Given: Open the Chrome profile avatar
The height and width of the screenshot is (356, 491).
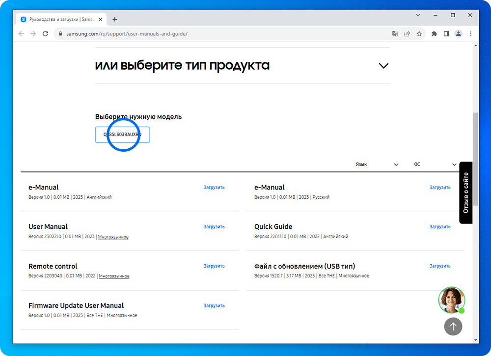Looking at the screenshot, I should point(459,34).
